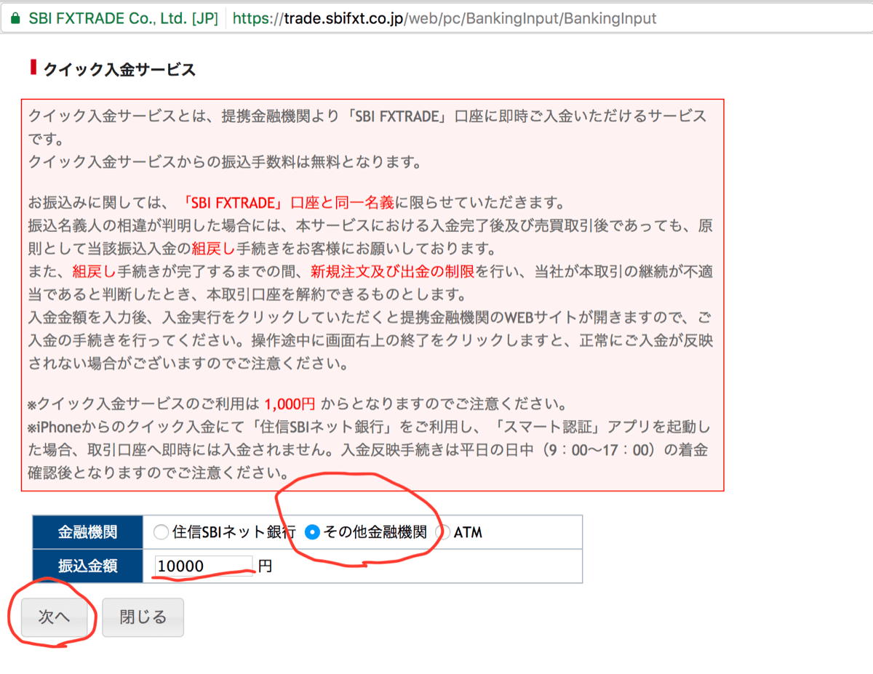
Task: Click the SBI FXTRADE Co., Ltd. [JP] certificate label
Action: pyautogui.click(x=123, y=18)
